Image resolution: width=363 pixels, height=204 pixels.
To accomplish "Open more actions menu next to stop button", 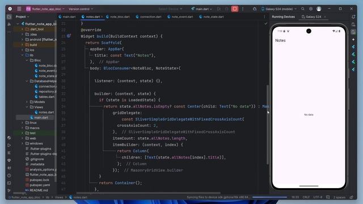I will point(243,9).
